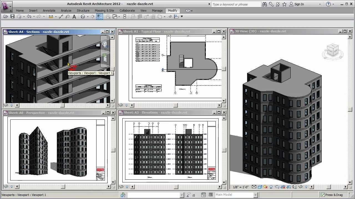Open the model graphics style control
Screen dimensions: 355x199
260,187
